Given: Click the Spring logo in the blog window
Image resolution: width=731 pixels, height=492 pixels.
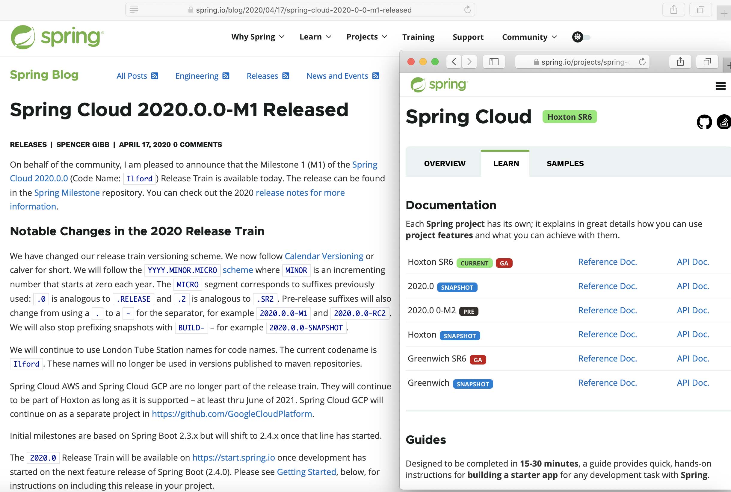Looking at the screenshot, I should coord(57,37).
